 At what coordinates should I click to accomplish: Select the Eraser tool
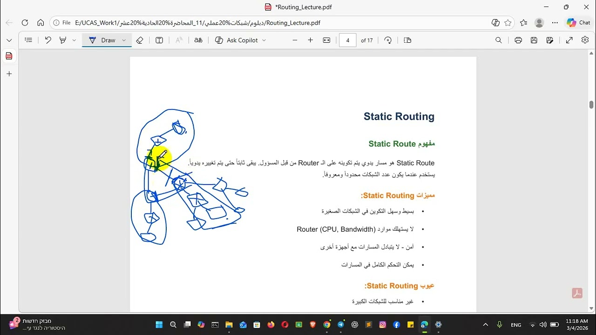140,40
